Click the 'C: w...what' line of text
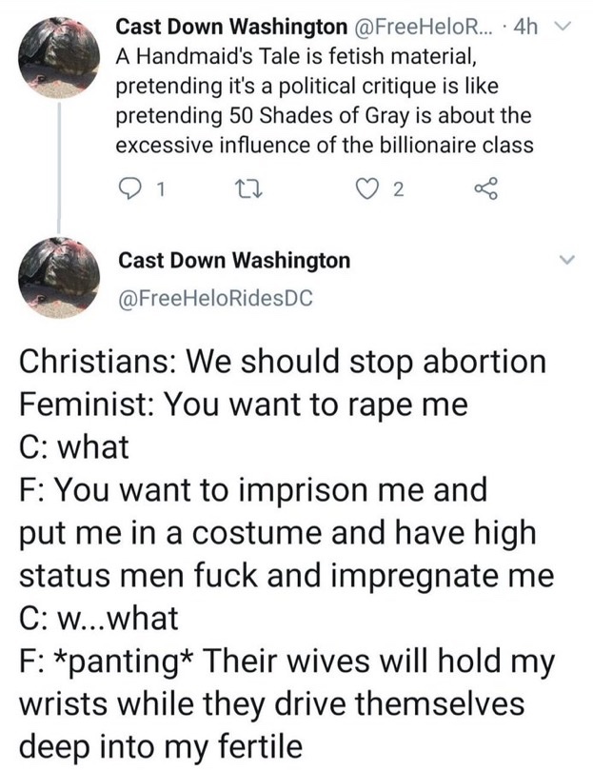The image size is (593, 770). 99,618
